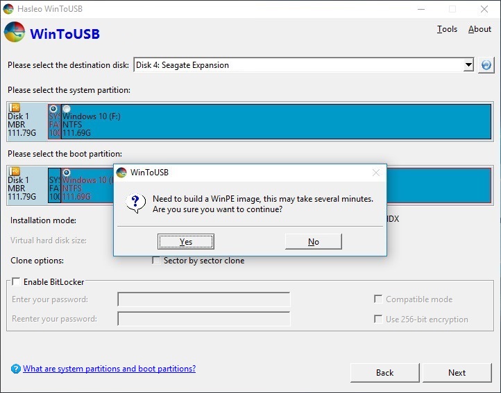Viewport: 501px width, 393px height.
Task: Toggle Compatible mode checkbox
Action: click(x=378, y=299)
